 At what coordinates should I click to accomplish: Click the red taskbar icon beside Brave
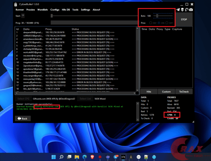pos(100,157)
